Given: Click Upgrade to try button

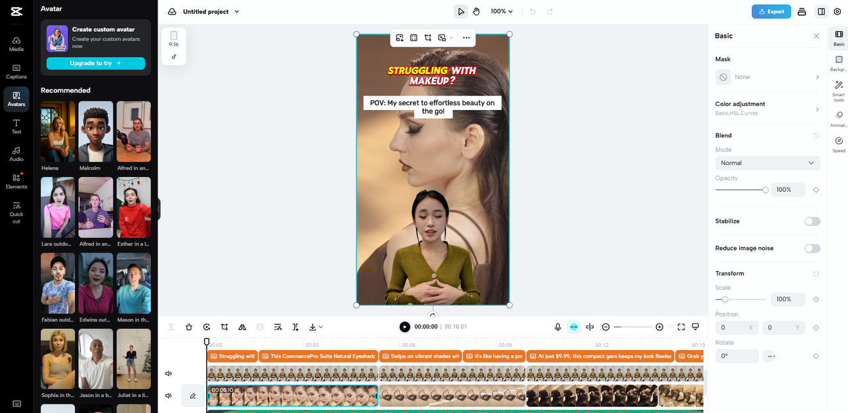Looking at the screenshot, I should pyautogui.click(x=95, y=63).
